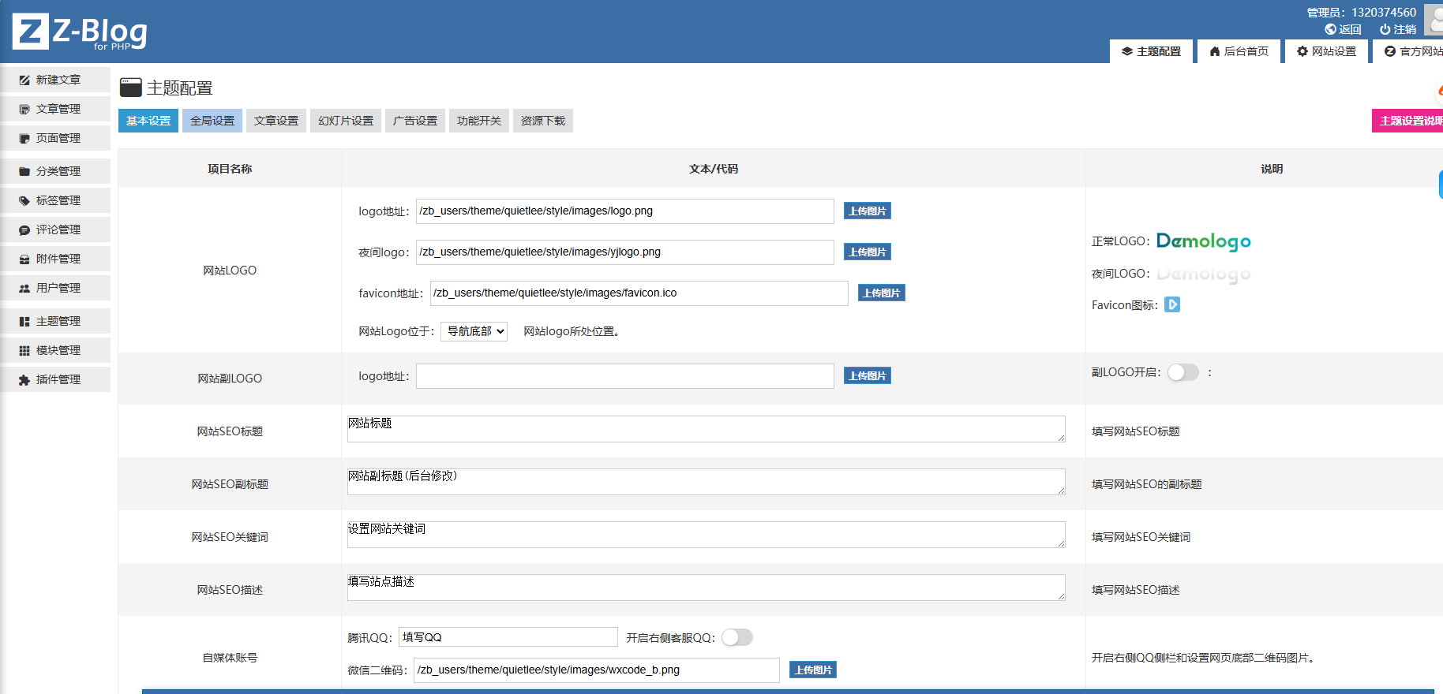This screenshot has width=1443, height=694.
Task: Open 分类管理 folder icon in sidebar
Action: coord(24,171)
